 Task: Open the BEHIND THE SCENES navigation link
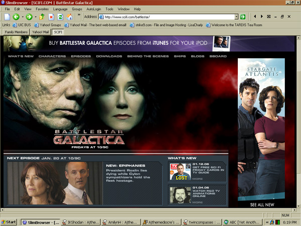[148, 56]
